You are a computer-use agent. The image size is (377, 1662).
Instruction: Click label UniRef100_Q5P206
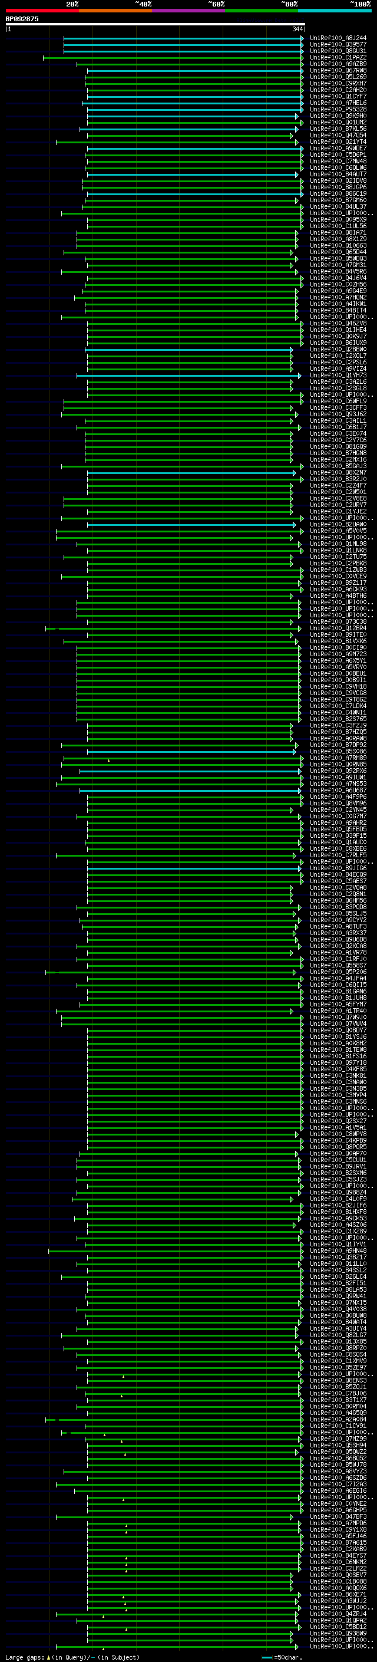pyautogui.click(x=338, y=972)
